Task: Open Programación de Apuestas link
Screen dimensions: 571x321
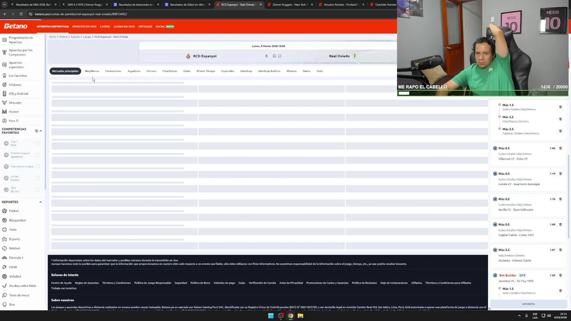Action: [21, 40]
